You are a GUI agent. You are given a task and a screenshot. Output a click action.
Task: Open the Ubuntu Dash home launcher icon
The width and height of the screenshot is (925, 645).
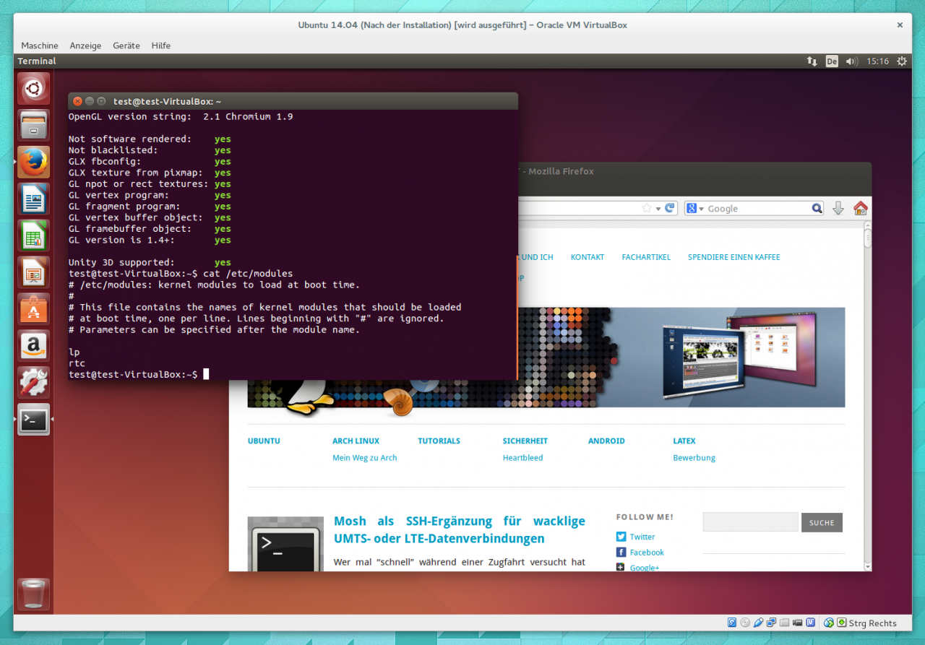[x=33, y=89]
